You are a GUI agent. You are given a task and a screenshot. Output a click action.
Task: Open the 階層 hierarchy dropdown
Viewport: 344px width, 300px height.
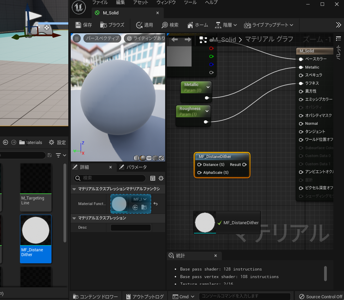pos(226,25)
